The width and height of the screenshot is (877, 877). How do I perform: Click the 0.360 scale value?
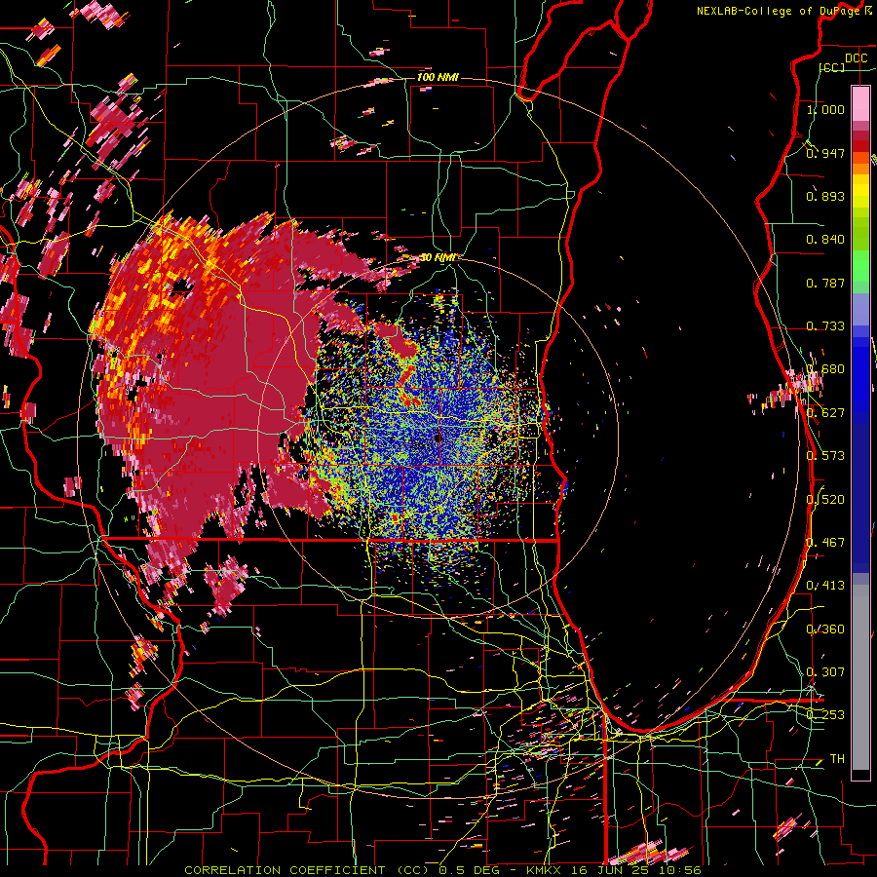tap(825, 629)
